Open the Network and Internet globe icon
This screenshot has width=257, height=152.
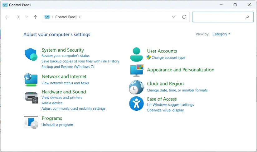pyautogui.click(x=31, y=80)
